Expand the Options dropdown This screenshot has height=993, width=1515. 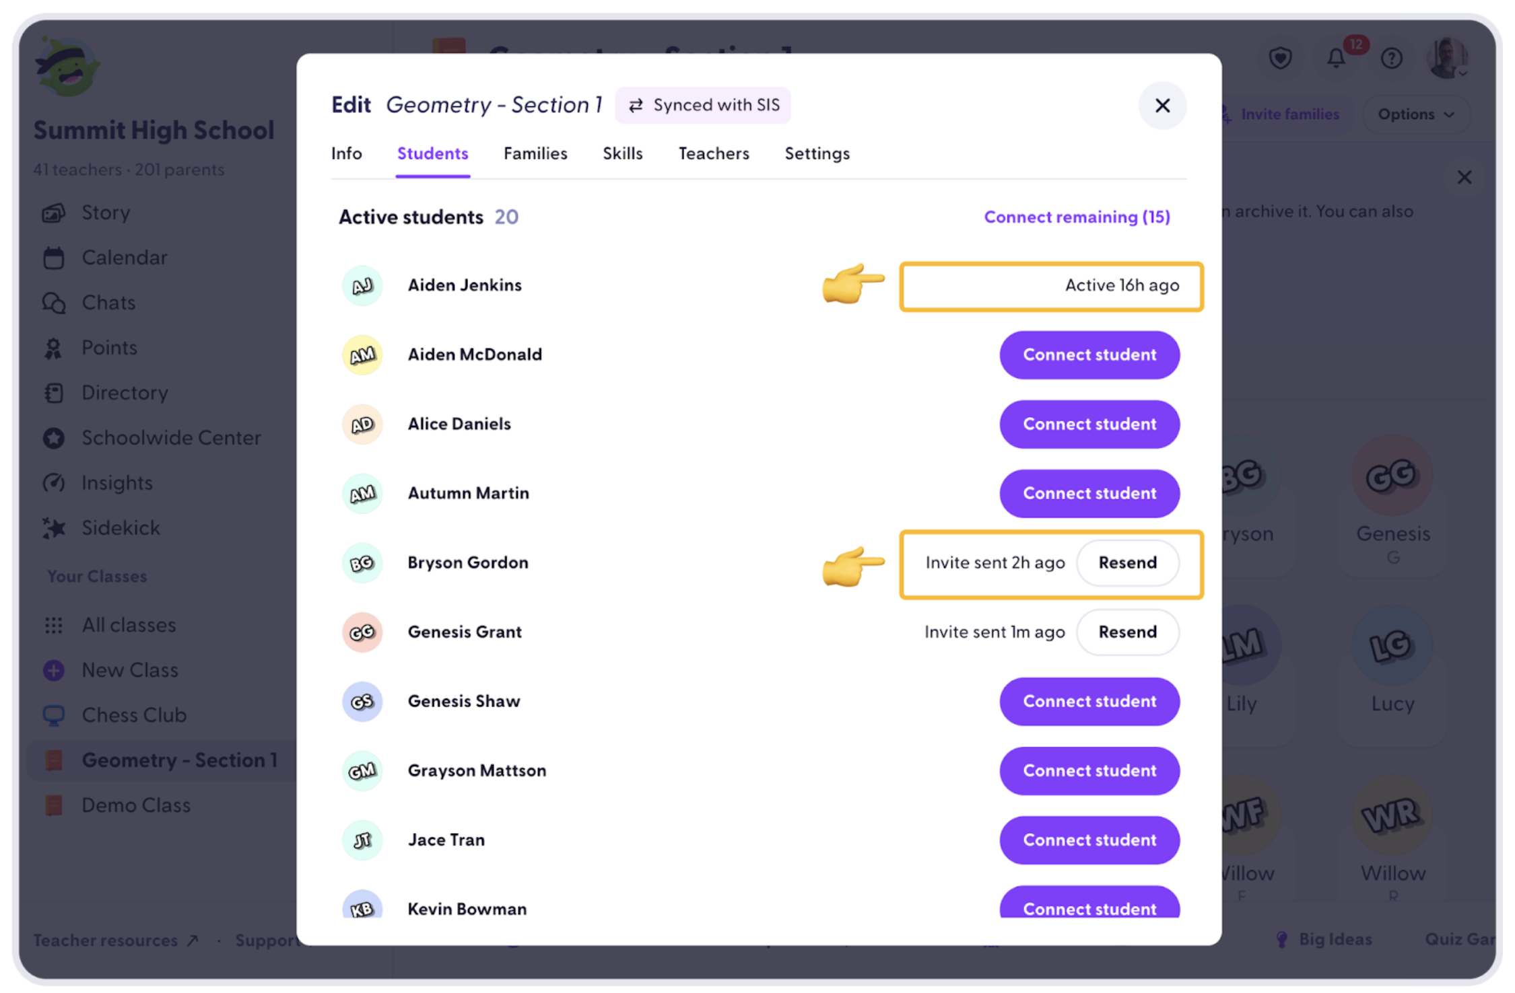(1415, 114)
